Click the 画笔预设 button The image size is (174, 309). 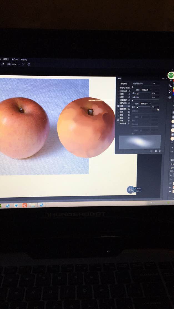coord(124,84)
